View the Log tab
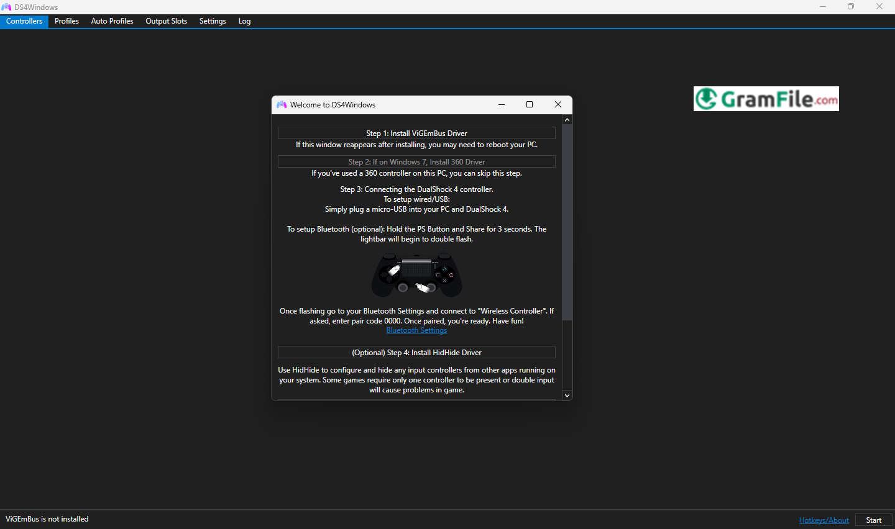 pyautogui.click(x=244, y=21)
